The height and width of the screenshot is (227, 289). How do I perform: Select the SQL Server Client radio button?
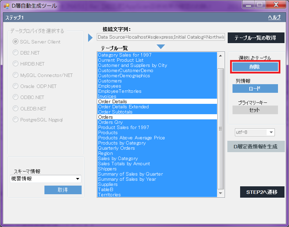16,42
